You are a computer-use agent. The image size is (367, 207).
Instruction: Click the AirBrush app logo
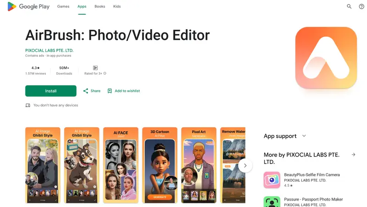326,58
